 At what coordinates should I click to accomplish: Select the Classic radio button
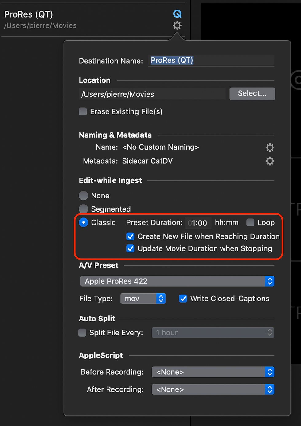(84, 222)
